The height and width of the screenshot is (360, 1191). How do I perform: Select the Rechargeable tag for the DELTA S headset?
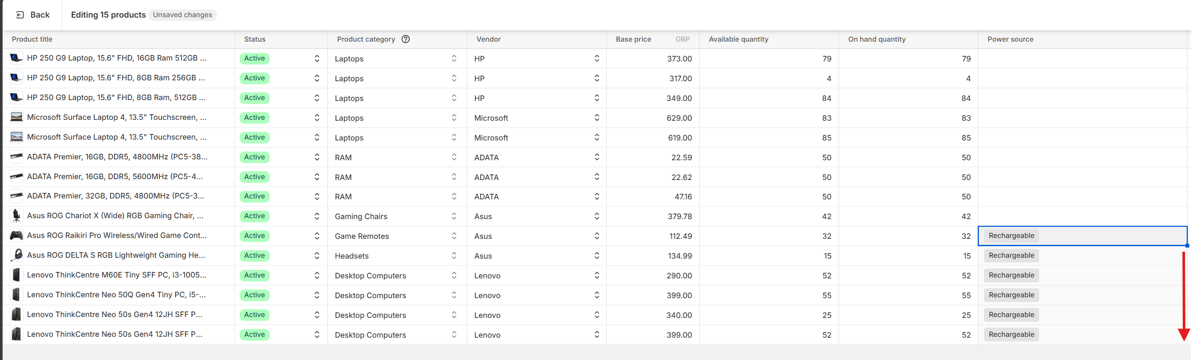coord(1011,255)
